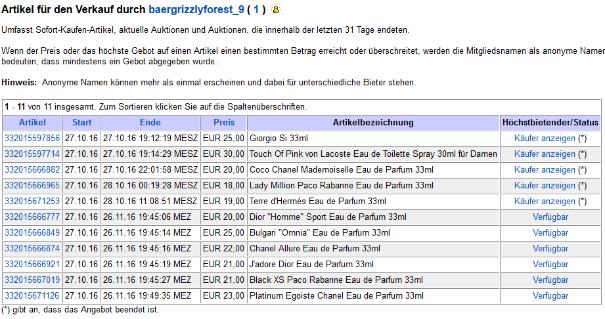The width and height of the screenshot is (605, 319).
Task: Show buyer for Lady Million Paco Rabanne
Action: pos(545,186)
